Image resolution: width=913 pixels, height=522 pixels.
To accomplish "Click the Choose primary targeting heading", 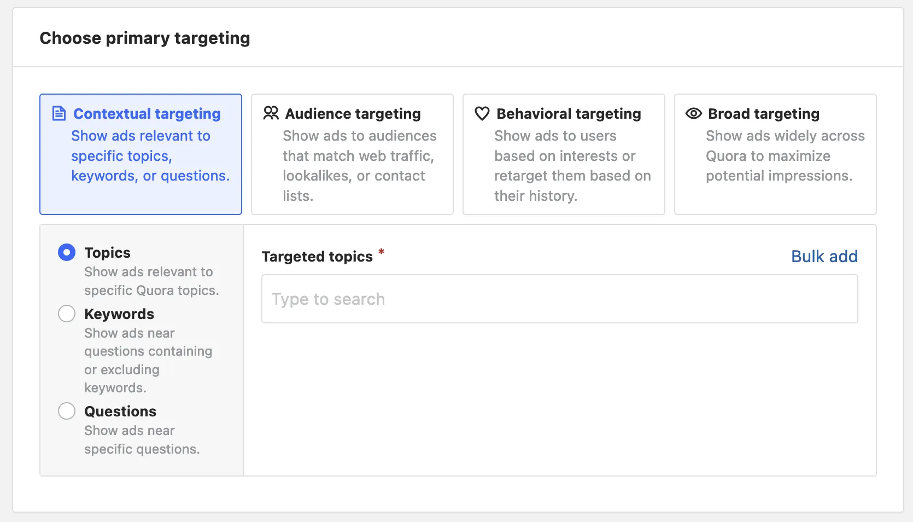I will pos(145,38).
